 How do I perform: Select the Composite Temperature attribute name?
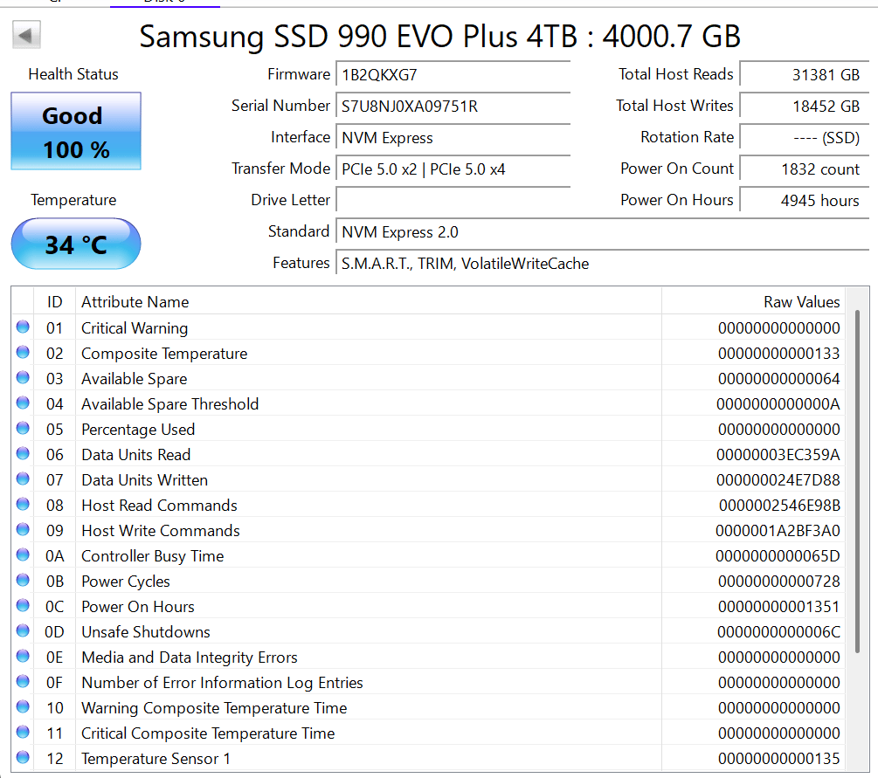click(x=164, y=353)
